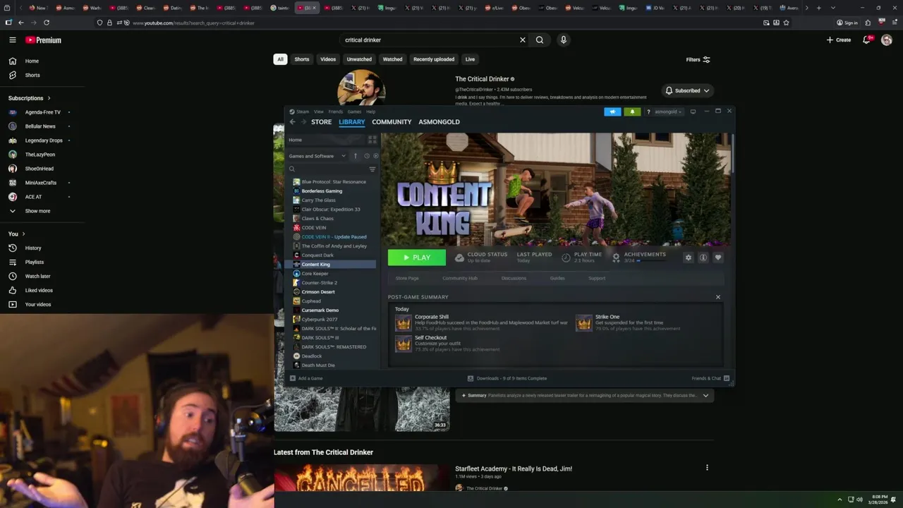This screenshot has height=508, width=903.
Task: Open Content King Discussions link
Action: click(x=514, y=278)
